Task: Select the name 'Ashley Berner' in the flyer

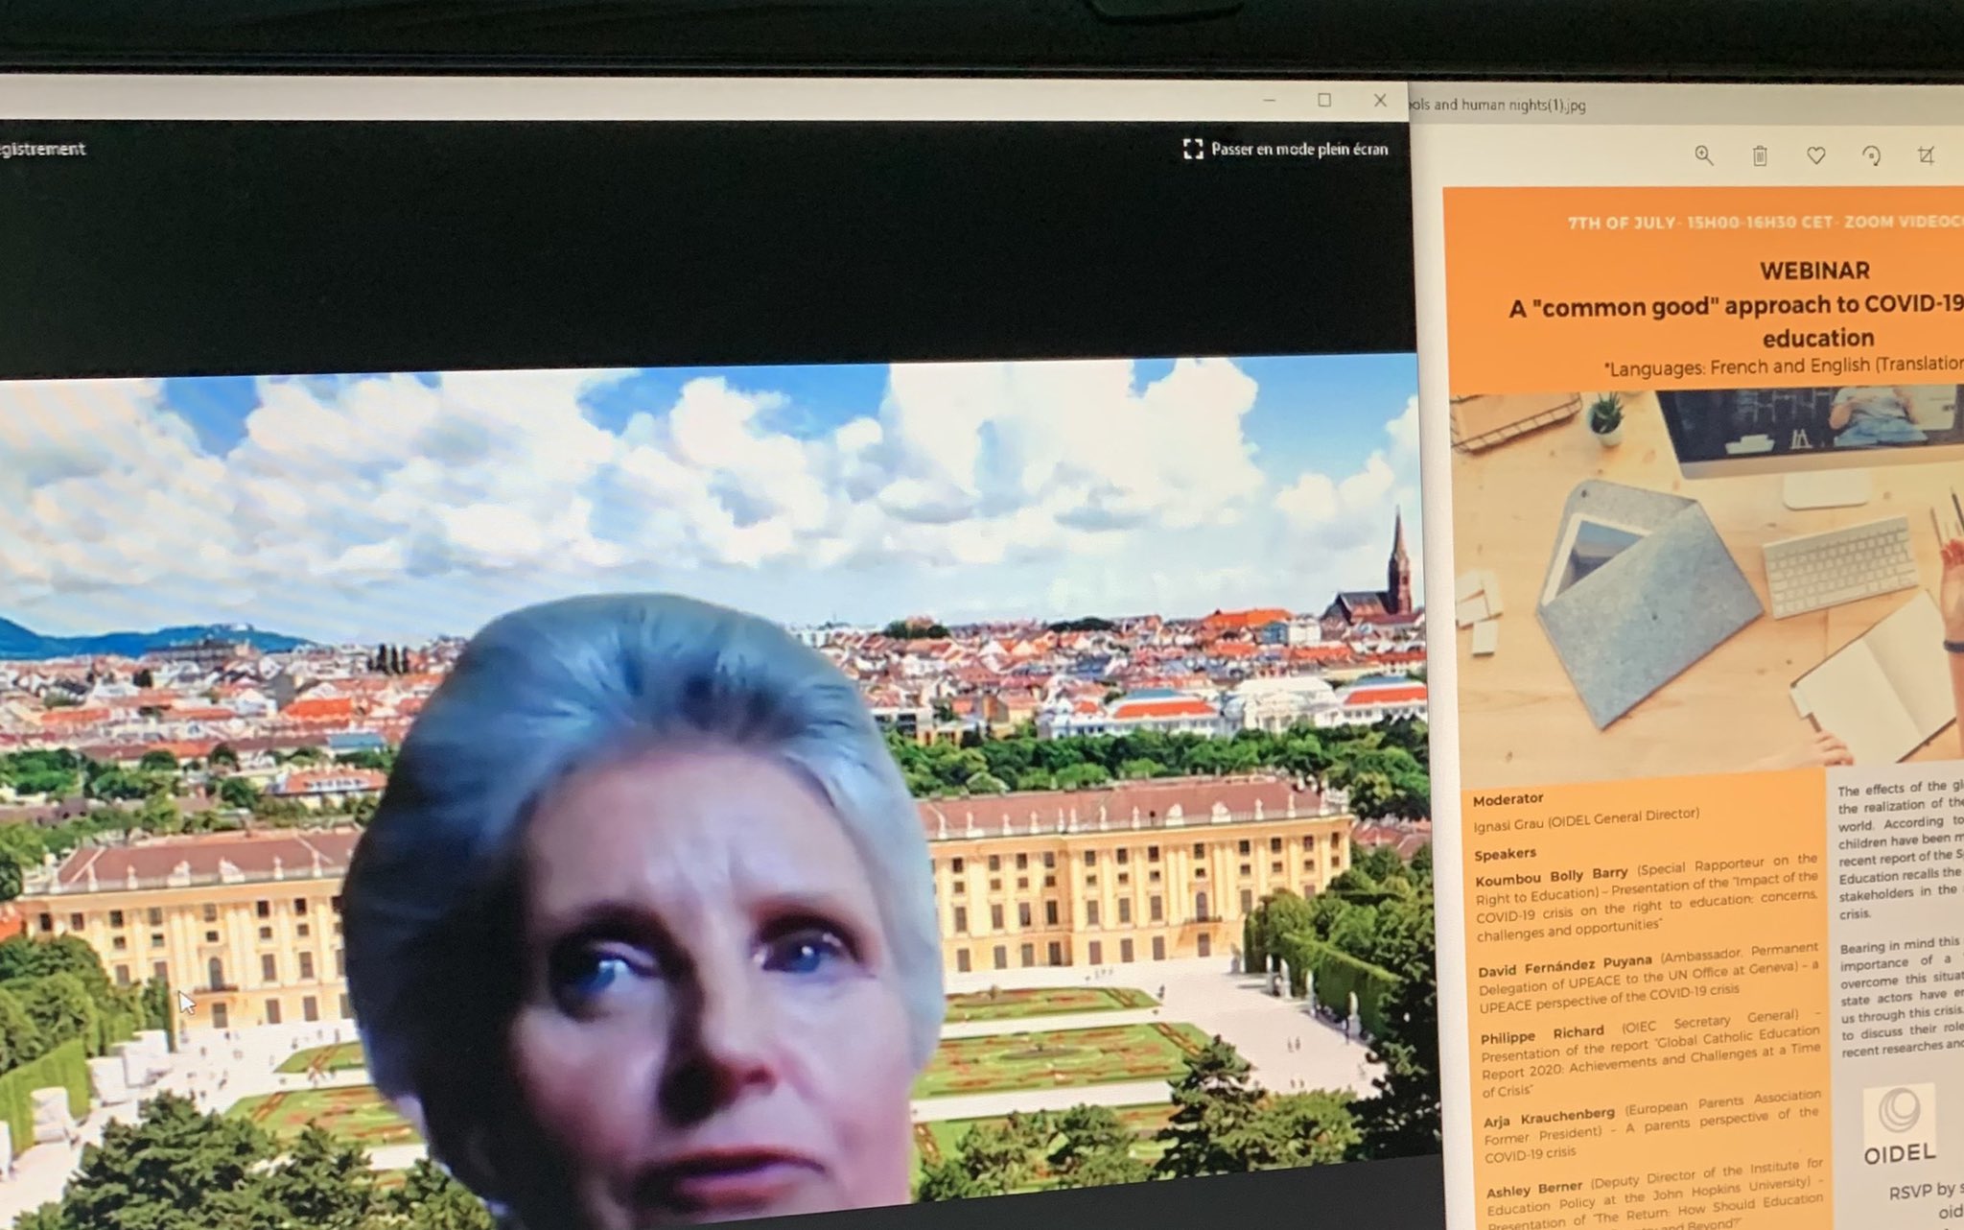Action: (1533, 1190)
